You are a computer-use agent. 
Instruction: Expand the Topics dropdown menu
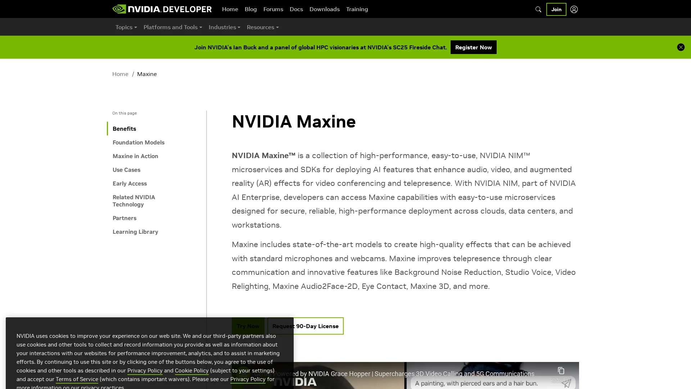[126, 27]
